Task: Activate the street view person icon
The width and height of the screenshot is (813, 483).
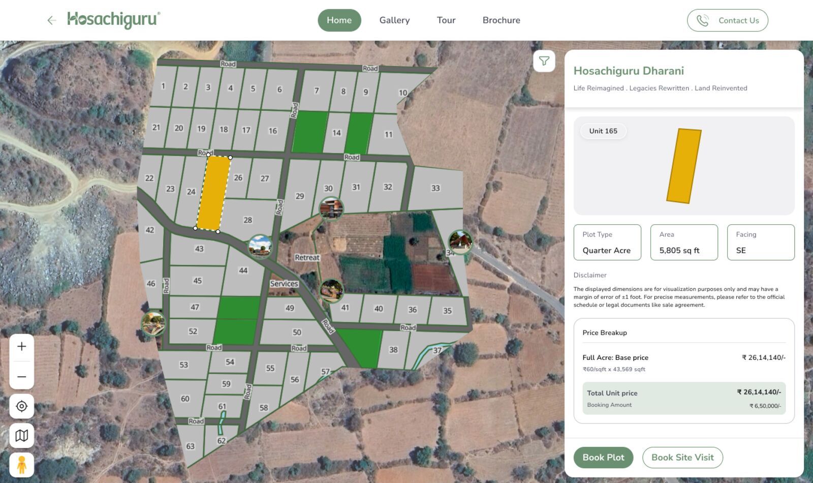Action: coord(22,465)
